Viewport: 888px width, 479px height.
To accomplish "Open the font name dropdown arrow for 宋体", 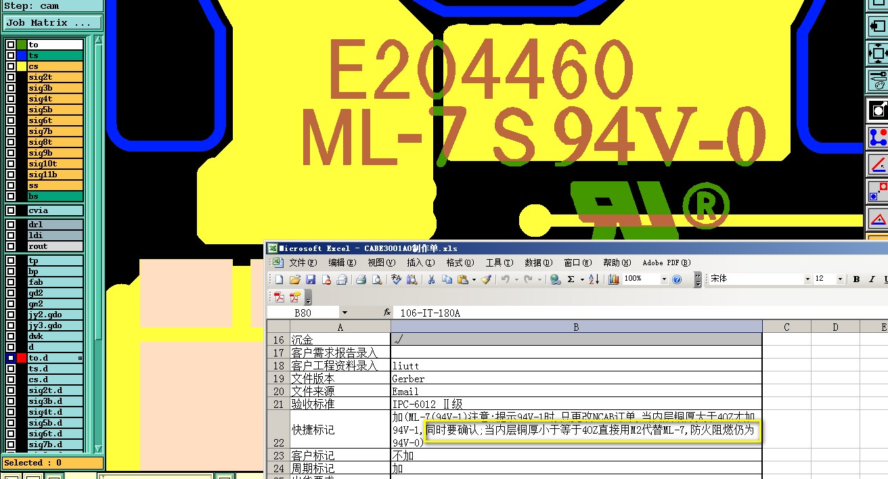I will pyautogui.click(x=807, y=279).
